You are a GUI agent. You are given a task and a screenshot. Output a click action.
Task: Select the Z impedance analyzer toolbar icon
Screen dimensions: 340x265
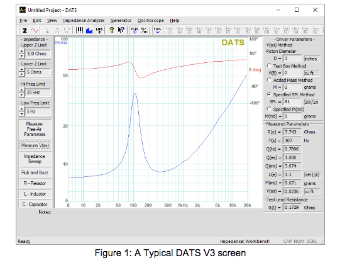pos(25,30)
